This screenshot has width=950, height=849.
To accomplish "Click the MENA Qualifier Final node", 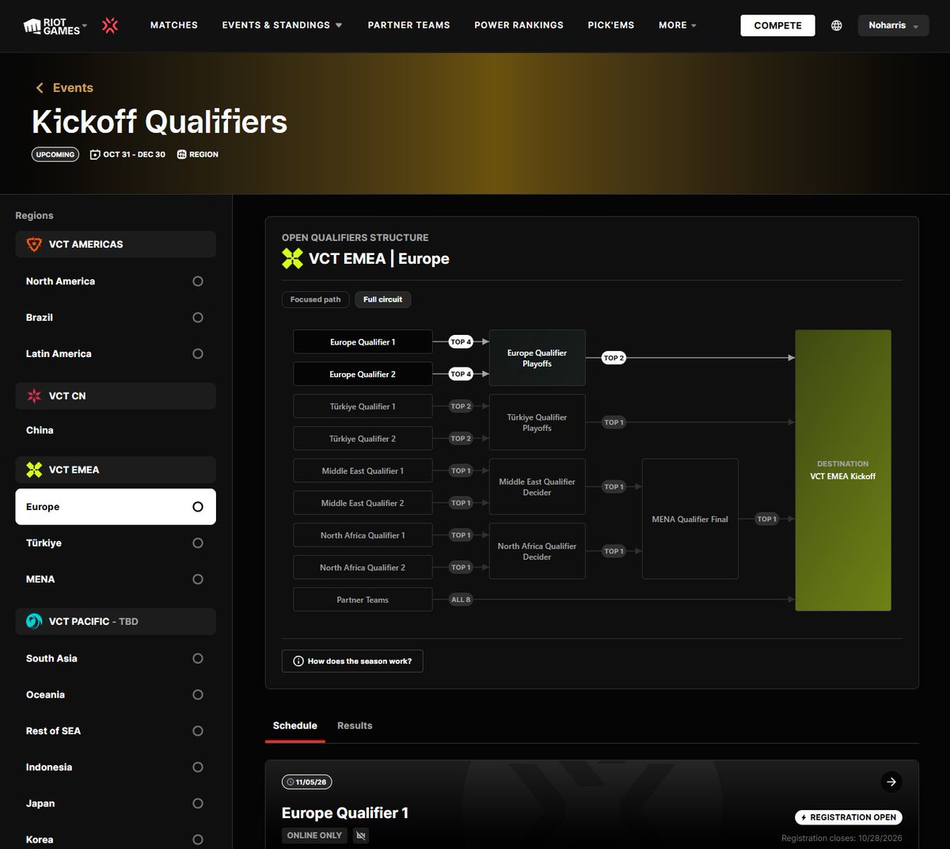I will (x=690, y=519).
